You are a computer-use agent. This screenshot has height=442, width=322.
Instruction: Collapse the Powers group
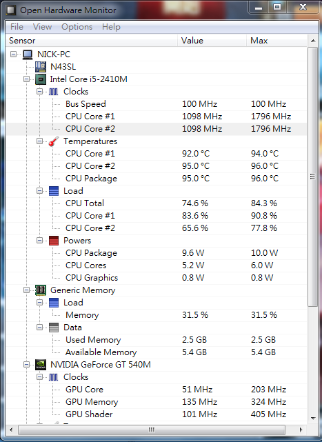[39, 241]
